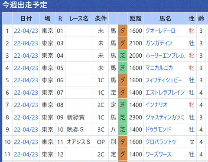The width and height of the screenshot is (208, 162).
Task: Click the 今週出走予定 heading
Action: [25, 5]
